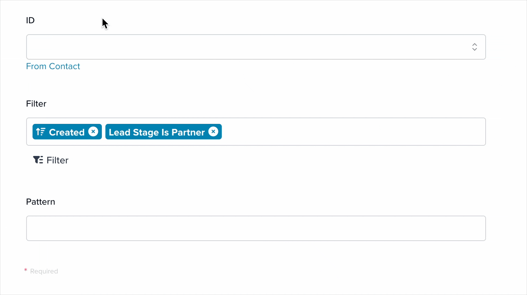Image resolution: width=527 pixels, height=295 pixels.
Task: Click empty space inside the Filter tag box
Action: pyautogui.click(x=354, y=132)
